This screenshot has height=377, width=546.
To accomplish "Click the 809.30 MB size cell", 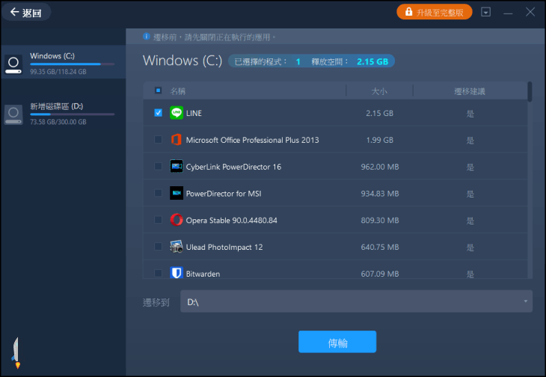I will click(x=380, y=221).
